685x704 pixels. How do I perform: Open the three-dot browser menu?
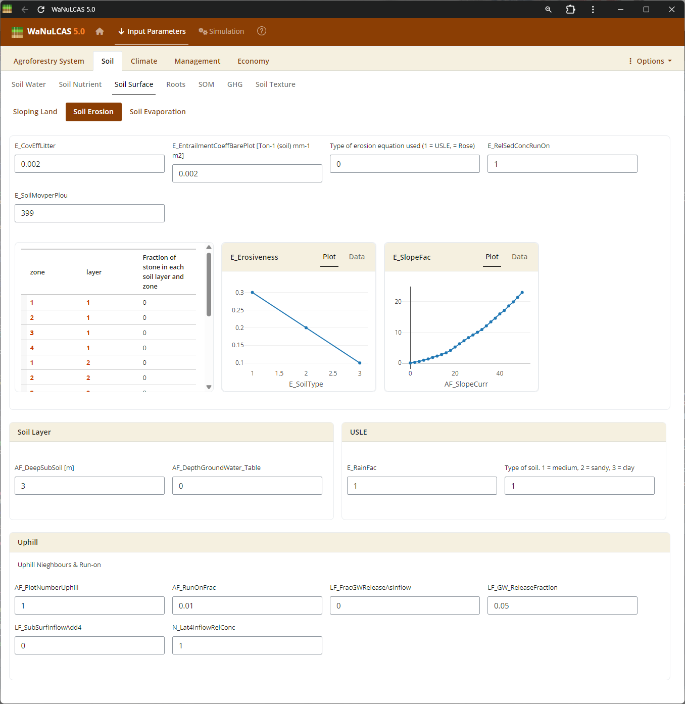[593, 10]
